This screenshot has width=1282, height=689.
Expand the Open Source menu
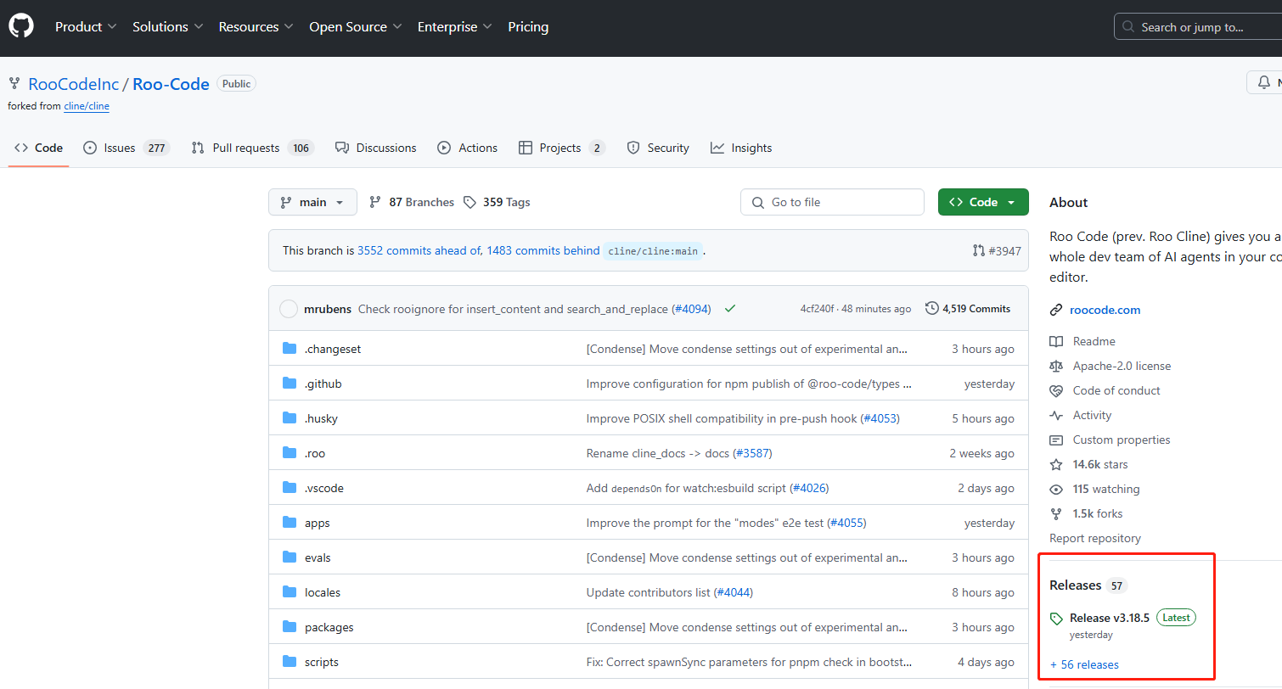coord(355,27)
